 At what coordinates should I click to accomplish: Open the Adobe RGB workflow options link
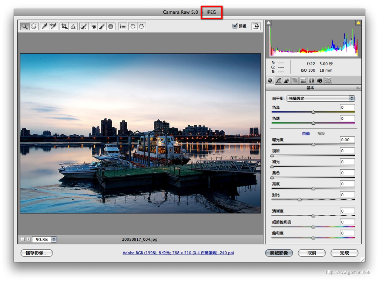coord(178,253)
